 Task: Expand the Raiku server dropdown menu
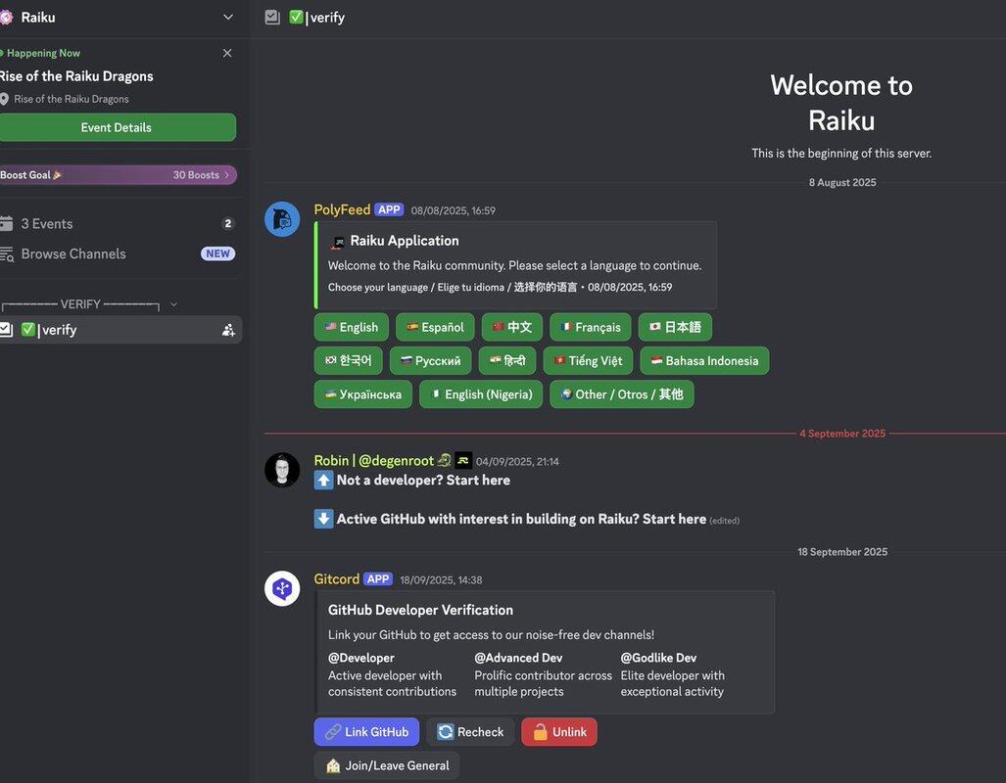coord(228,18)
